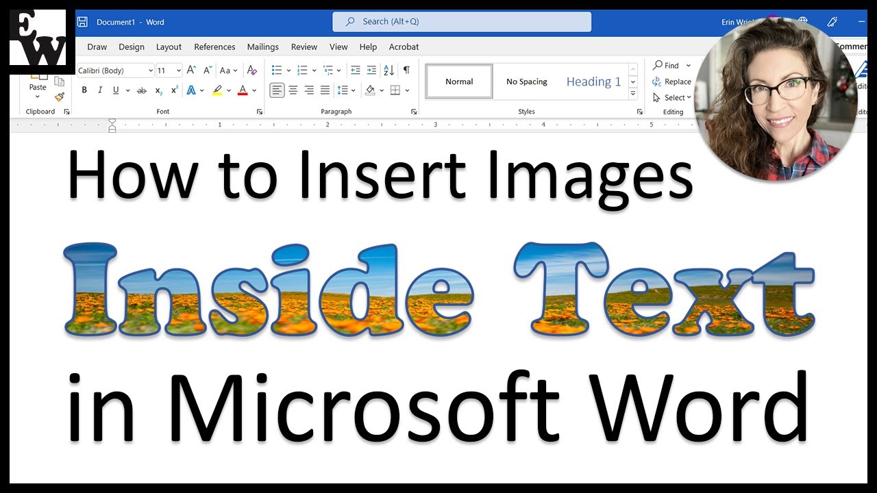Click the Search (Alt+Q) box

click(462, 22)
